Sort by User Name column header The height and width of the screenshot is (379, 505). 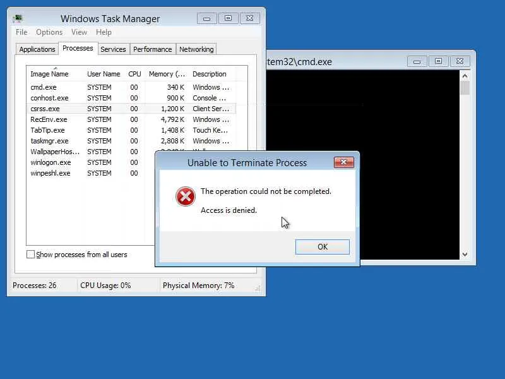coord(104,74)
